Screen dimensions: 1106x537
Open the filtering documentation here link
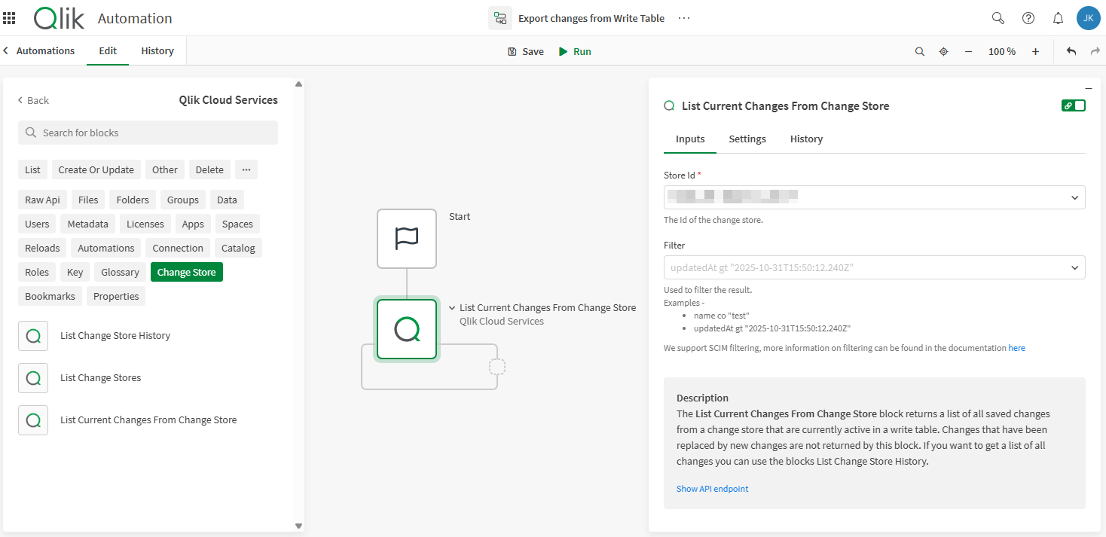1016,347
